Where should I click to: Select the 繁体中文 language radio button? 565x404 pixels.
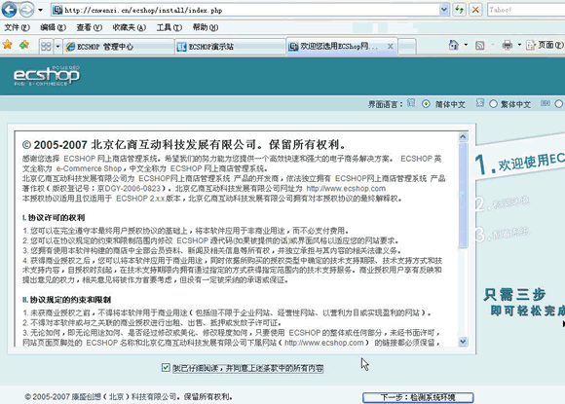coord(493,104)
